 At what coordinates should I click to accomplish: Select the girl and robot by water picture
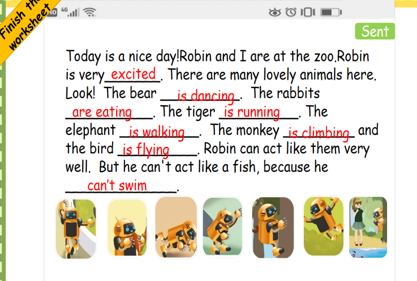(368, 227)
